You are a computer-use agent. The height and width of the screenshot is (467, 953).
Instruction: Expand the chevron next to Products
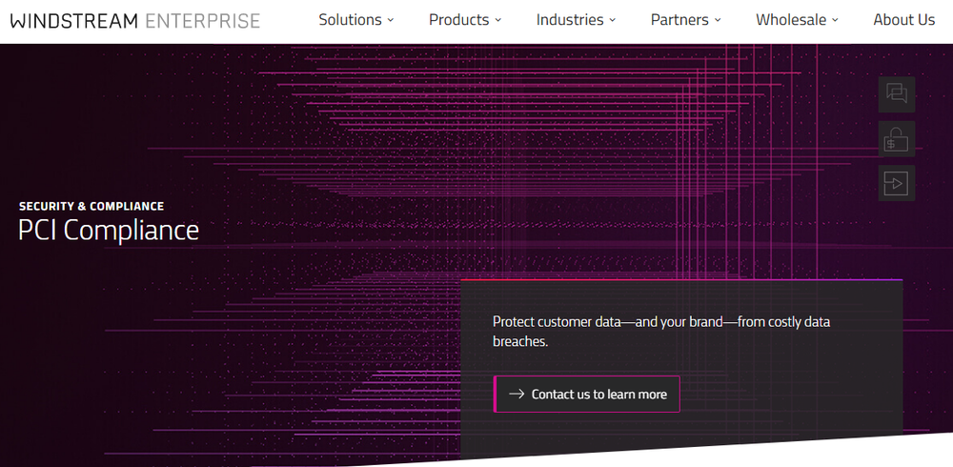497,20
